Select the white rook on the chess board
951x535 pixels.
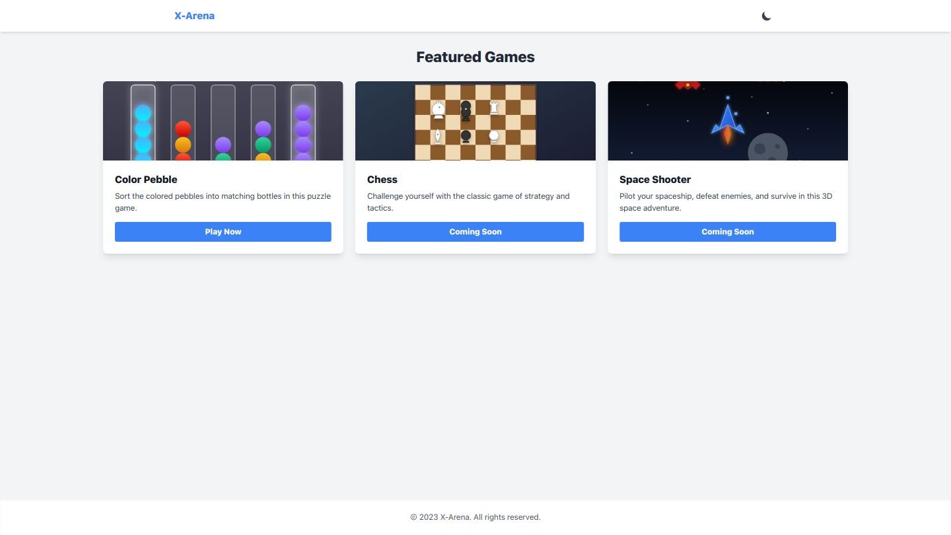coord(493,108)
